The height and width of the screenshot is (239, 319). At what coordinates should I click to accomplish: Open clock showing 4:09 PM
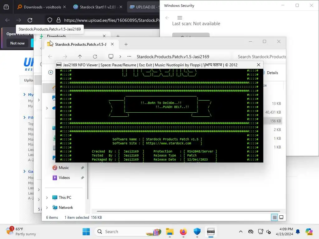pyautogui.click(x=284, y=232)
